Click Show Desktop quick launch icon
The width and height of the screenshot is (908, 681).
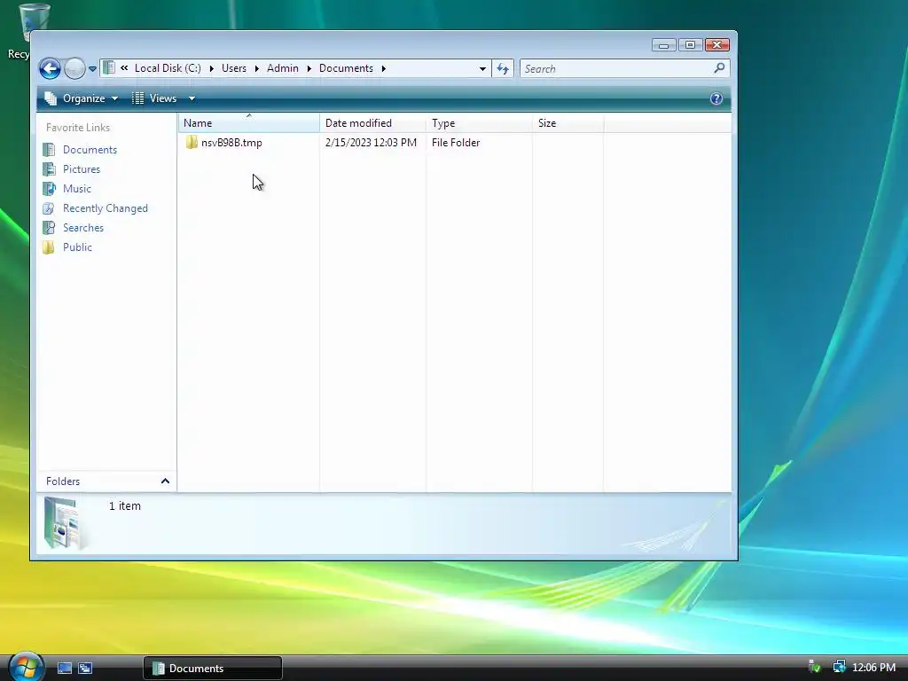click(64, 669)
